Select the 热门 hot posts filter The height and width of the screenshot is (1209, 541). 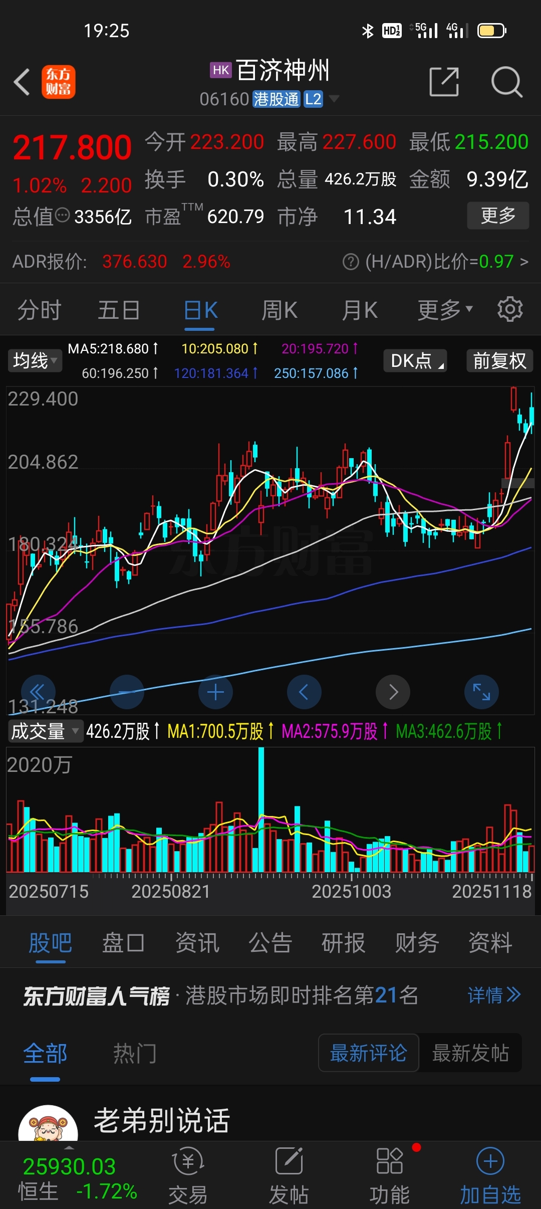click(135, 1053)
